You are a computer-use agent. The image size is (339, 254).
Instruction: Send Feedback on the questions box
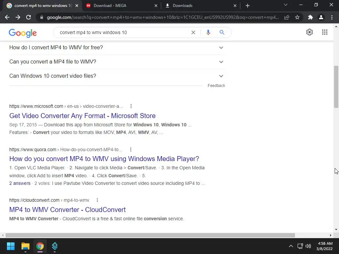(216, 86)
